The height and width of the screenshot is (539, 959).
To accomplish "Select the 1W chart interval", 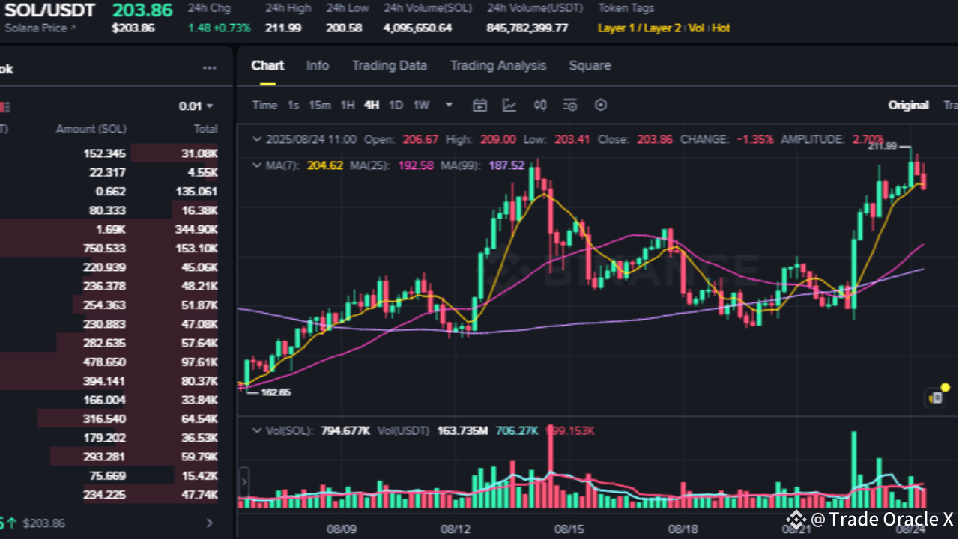I will coord(421,105).
